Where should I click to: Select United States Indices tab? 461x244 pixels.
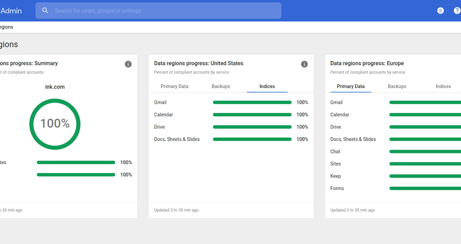point(267,86)
